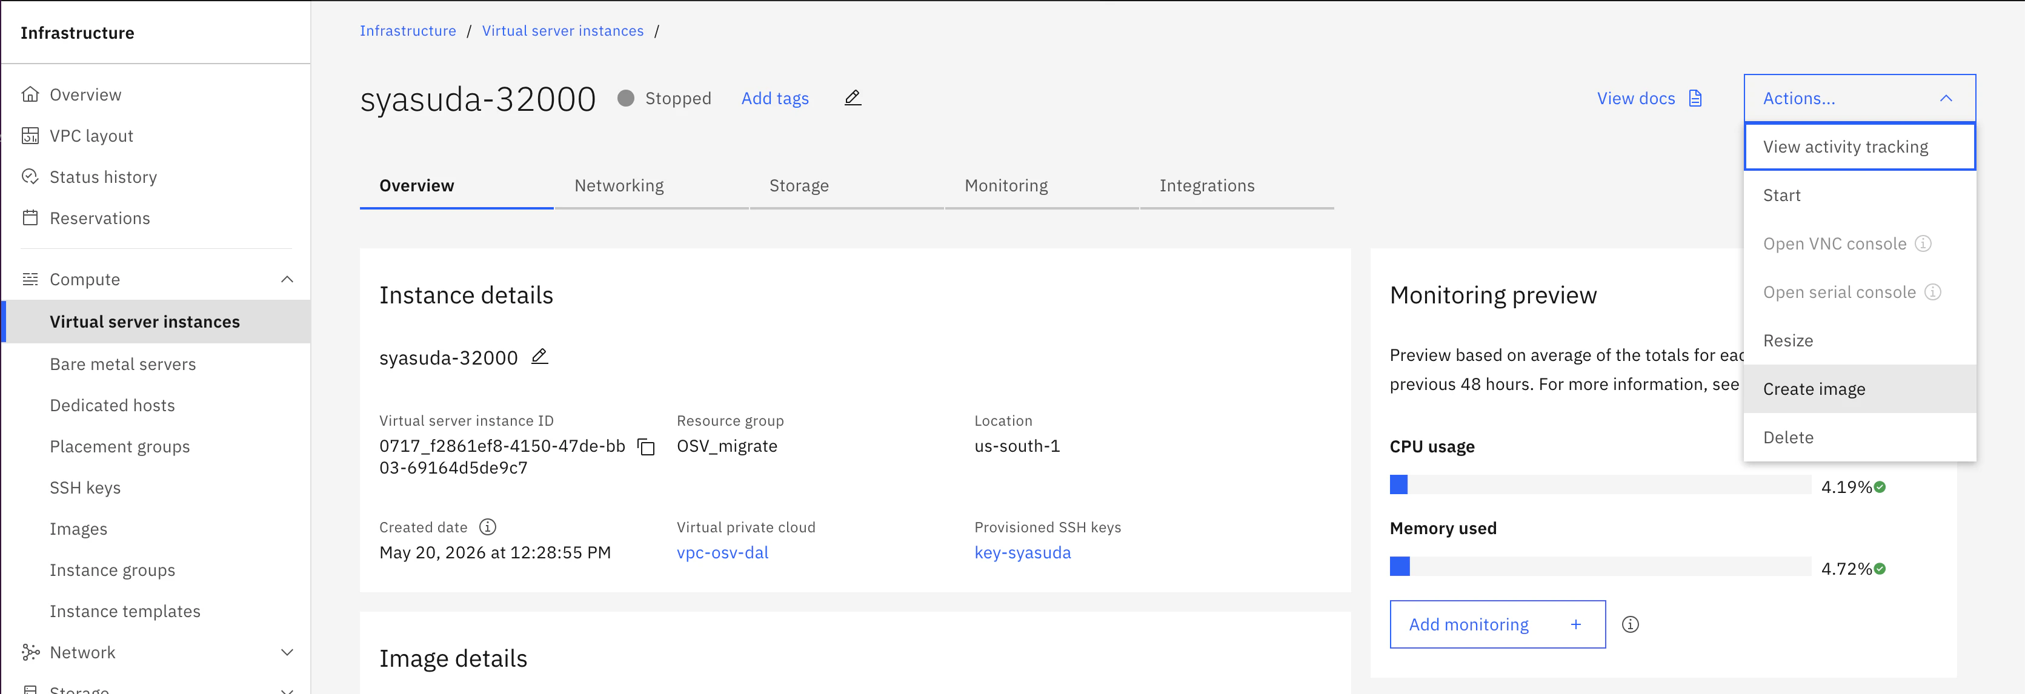Click the us-south-1 location value
2025x694 pixels.
[x=1017, y=446]
